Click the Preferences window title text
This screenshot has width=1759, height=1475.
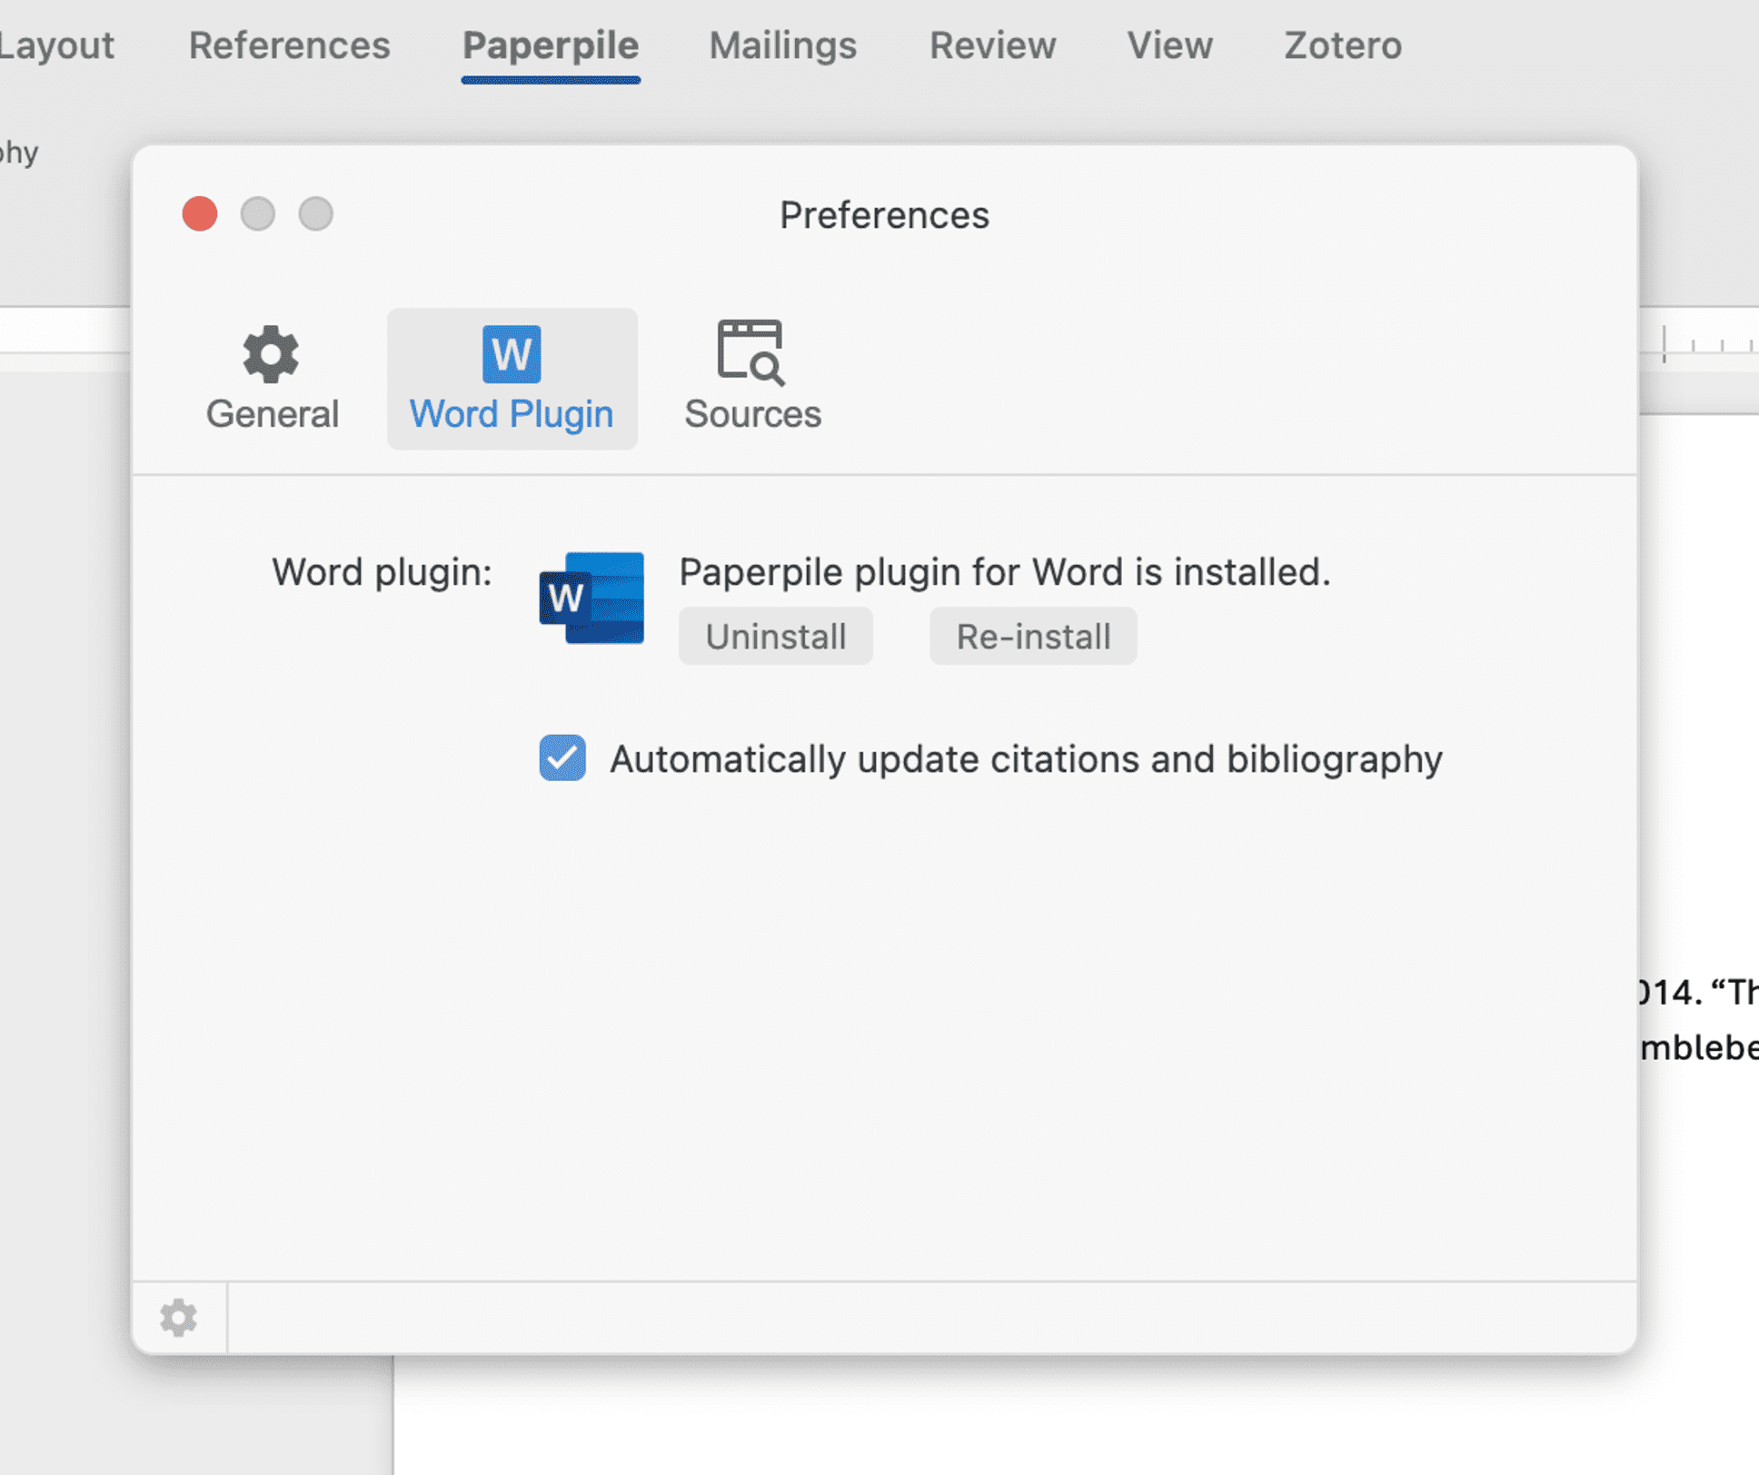[883, 215]
